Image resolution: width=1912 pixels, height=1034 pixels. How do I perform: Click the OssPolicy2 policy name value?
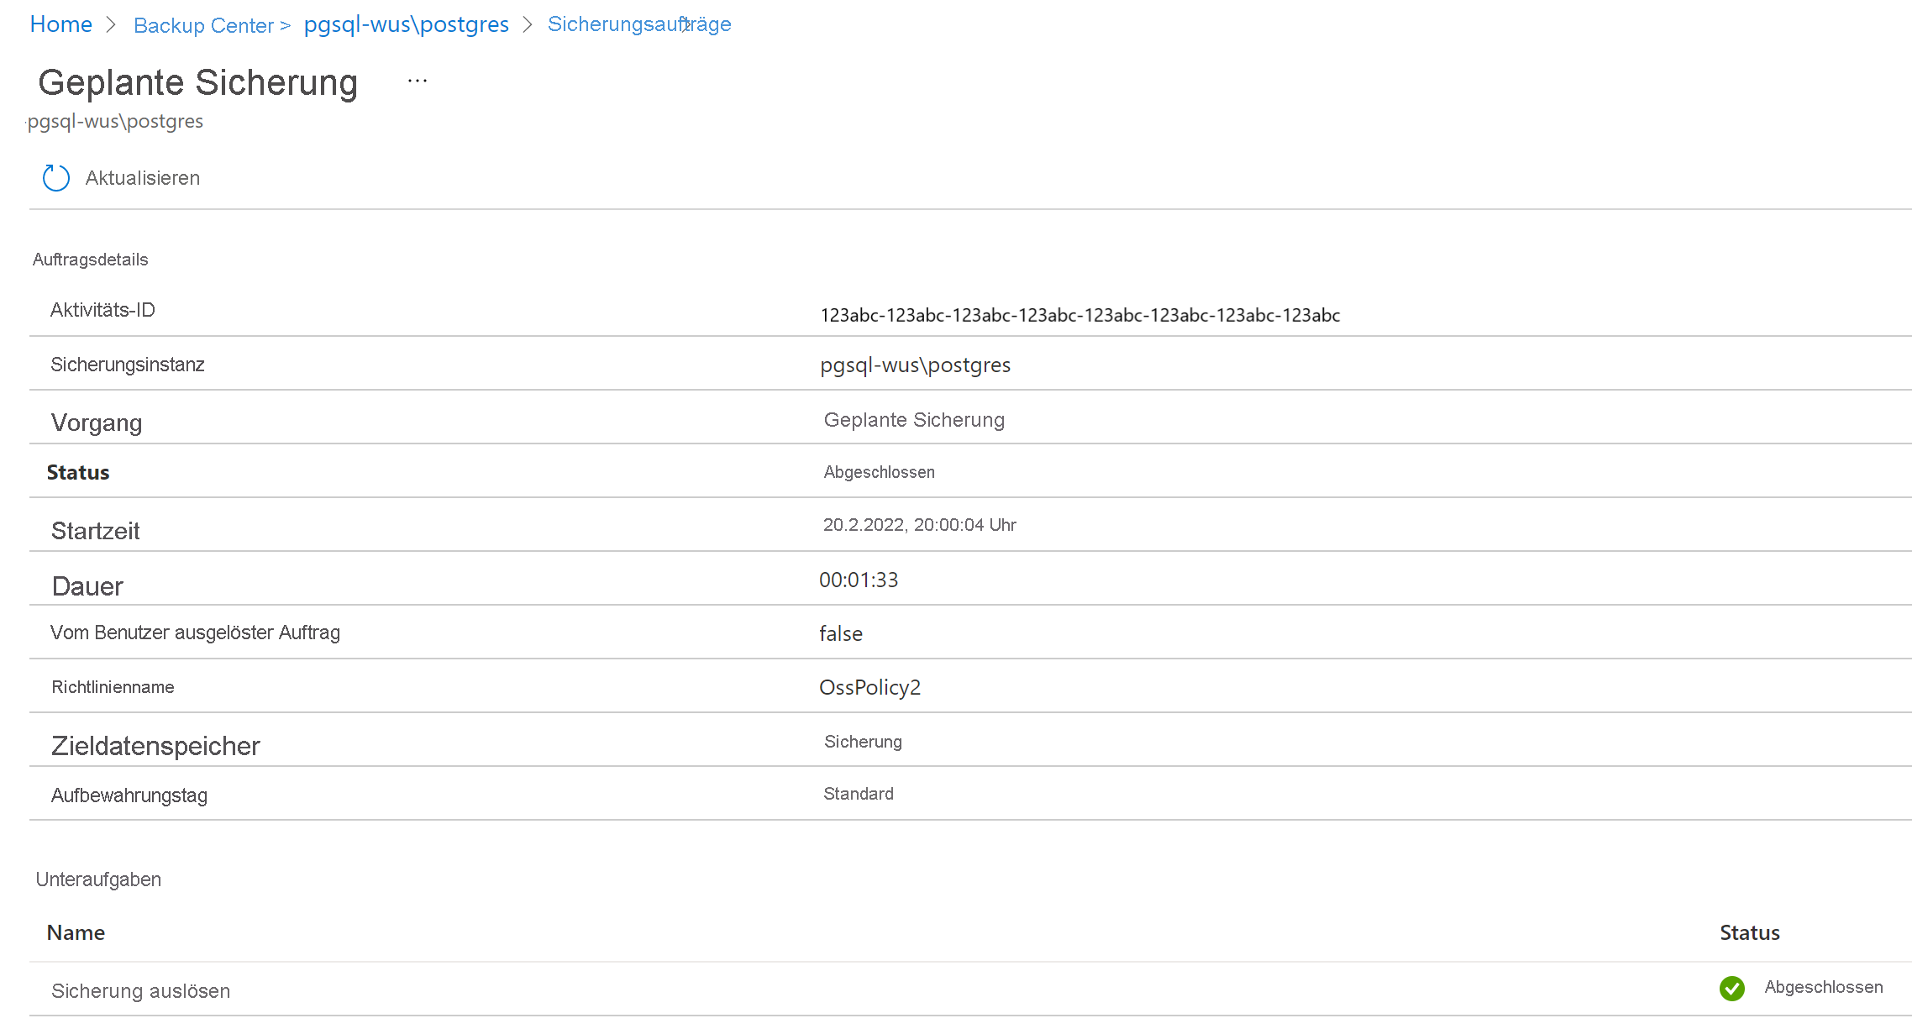869,688
